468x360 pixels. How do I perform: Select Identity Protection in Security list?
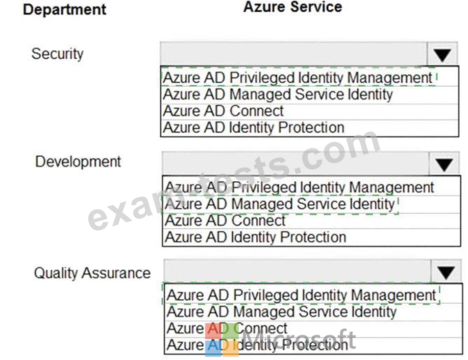[x=309, y=128]
